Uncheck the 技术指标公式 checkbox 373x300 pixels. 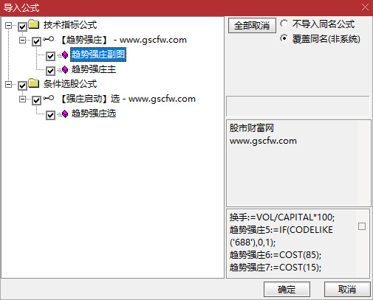22,27
